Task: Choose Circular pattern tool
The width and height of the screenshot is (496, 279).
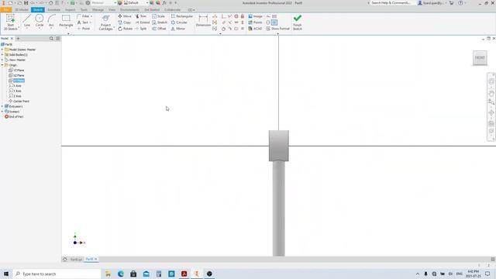Action: point(179,22)
